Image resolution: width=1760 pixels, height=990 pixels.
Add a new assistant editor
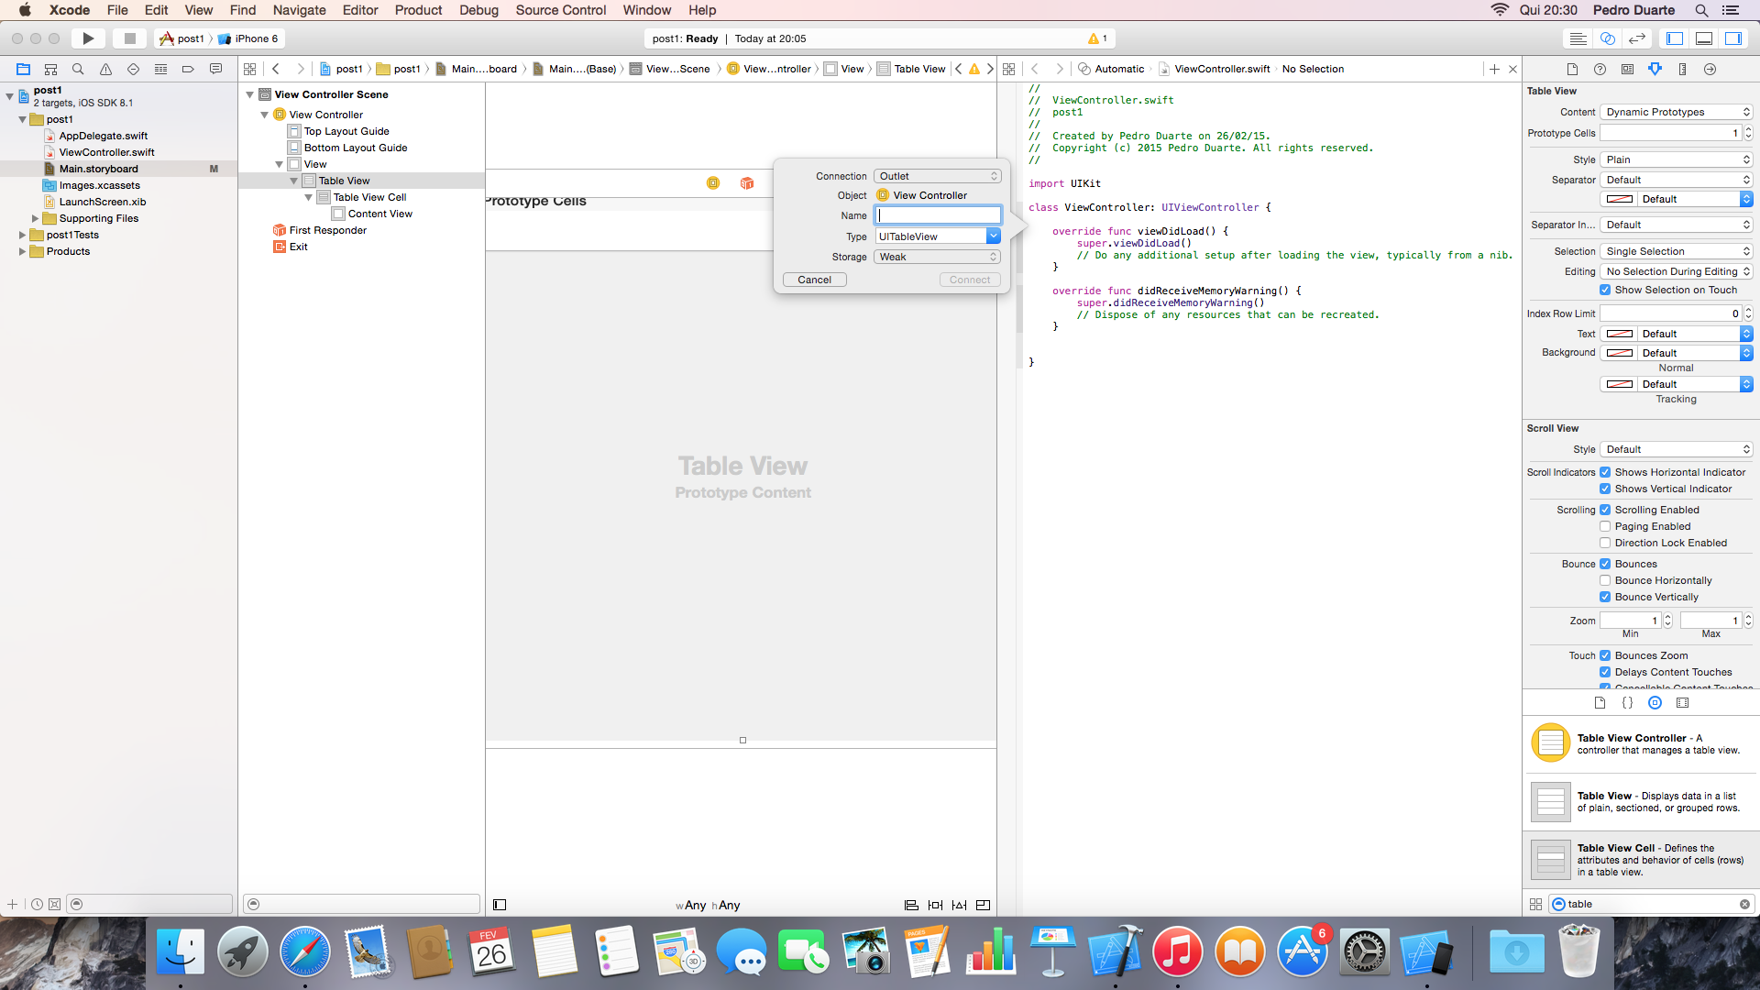pyautogui.click(x=1494, y=69)
